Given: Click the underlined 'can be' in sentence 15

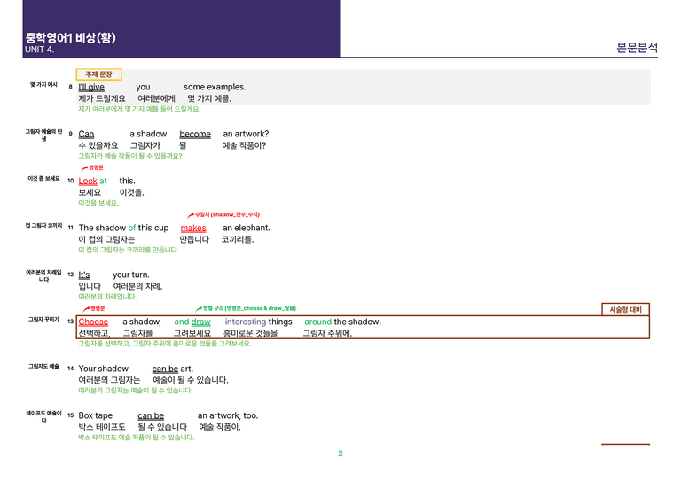Looking at the screenshot, I should (151, 415).
